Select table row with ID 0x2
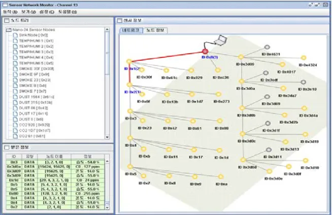 tap(55, 207)
